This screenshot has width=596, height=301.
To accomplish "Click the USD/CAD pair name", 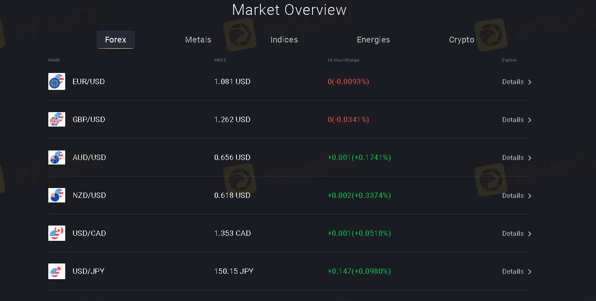I will point(89,233).
